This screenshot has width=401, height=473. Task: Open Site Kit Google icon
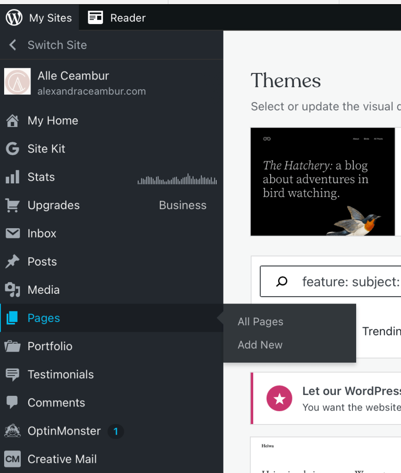point(12,149)
